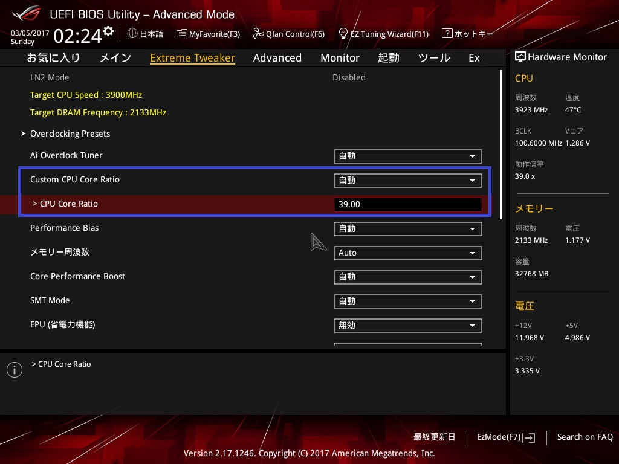Click the BCLK 100.6000 MHz reading
The width and height of the screenshot is (619, 464).
(539, 143)
